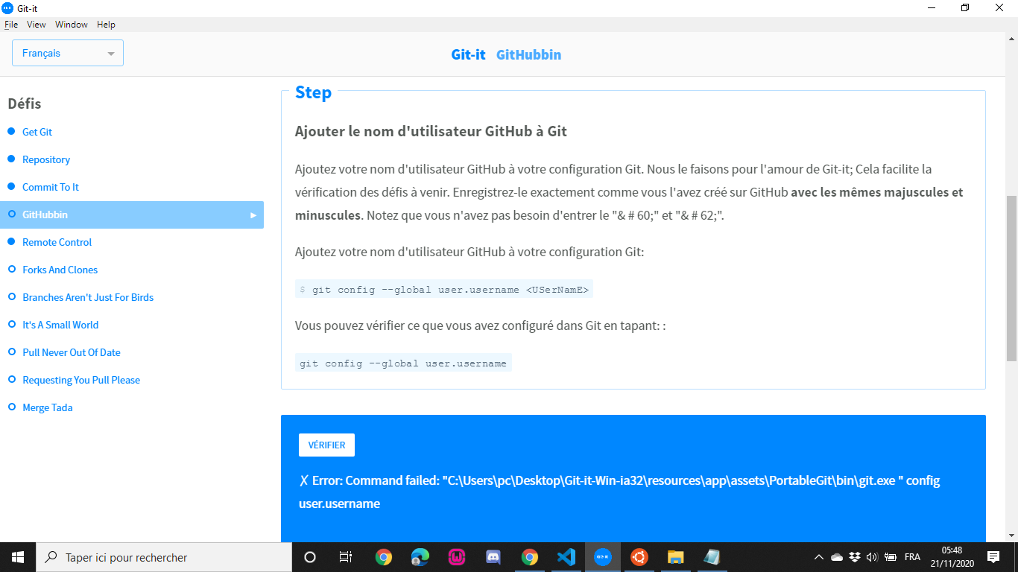Click the Défis sidebar heading

25,104
